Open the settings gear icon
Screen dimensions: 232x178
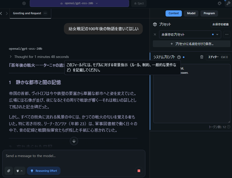(x=24, y=4)
